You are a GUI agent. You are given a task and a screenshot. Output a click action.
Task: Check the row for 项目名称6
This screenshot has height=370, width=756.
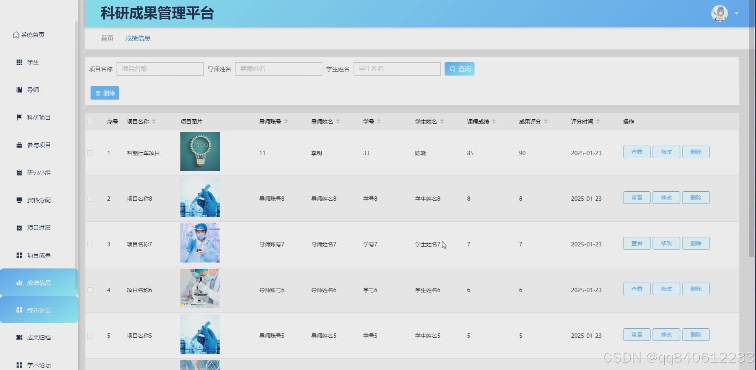[x=90, y=290]
